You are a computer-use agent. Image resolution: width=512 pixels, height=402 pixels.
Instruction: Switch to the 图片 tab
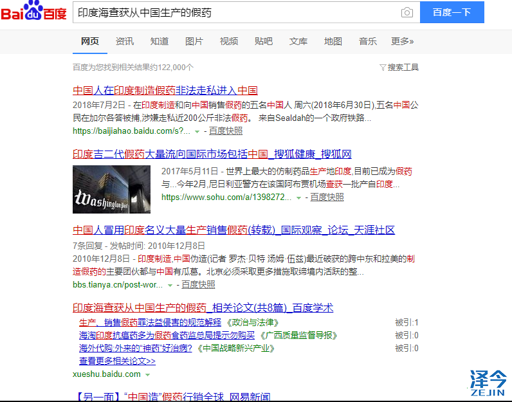tap(194, 41)
